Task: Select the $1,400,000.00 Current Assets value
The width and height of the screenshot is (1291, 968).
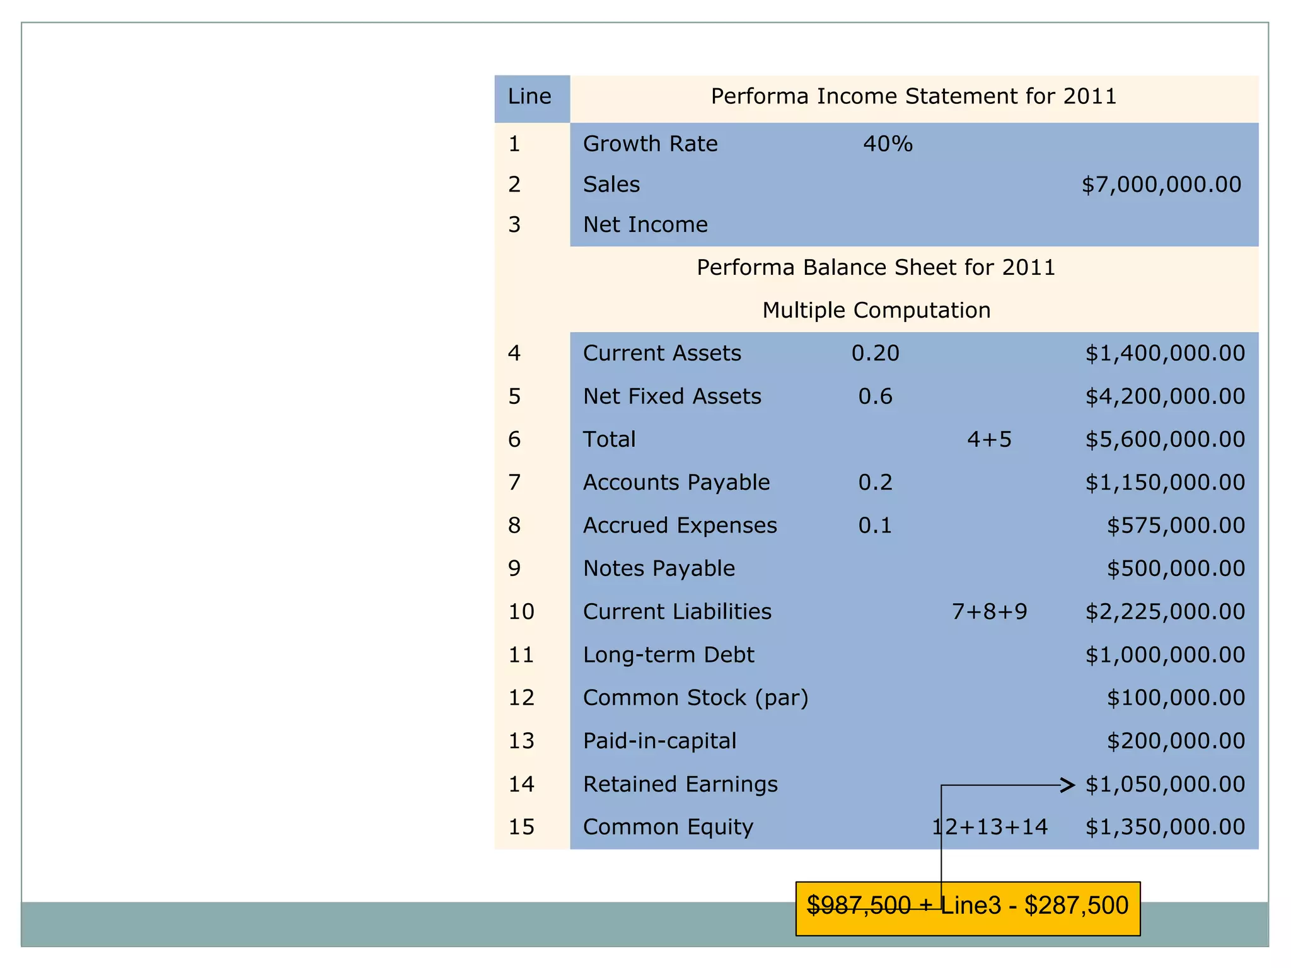Action: pyautogui.click(x=1165, y=353)
